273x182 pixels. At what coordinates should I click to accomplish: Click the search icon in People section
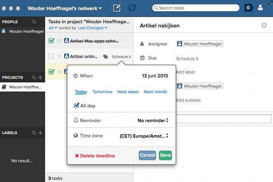click(34, 22)
